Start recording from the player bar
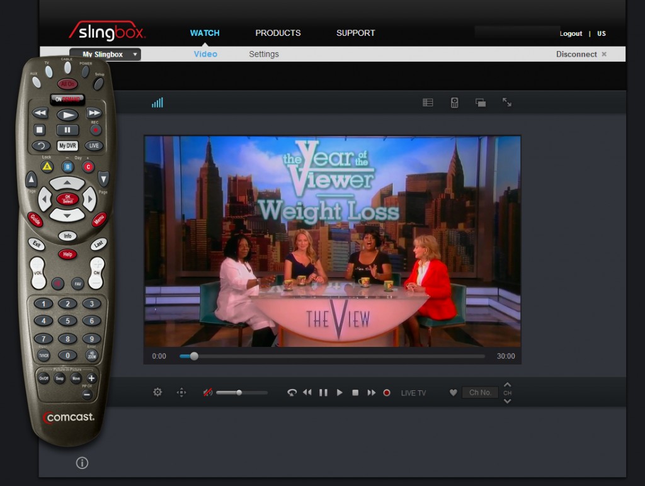 click(x=387, y=393)
